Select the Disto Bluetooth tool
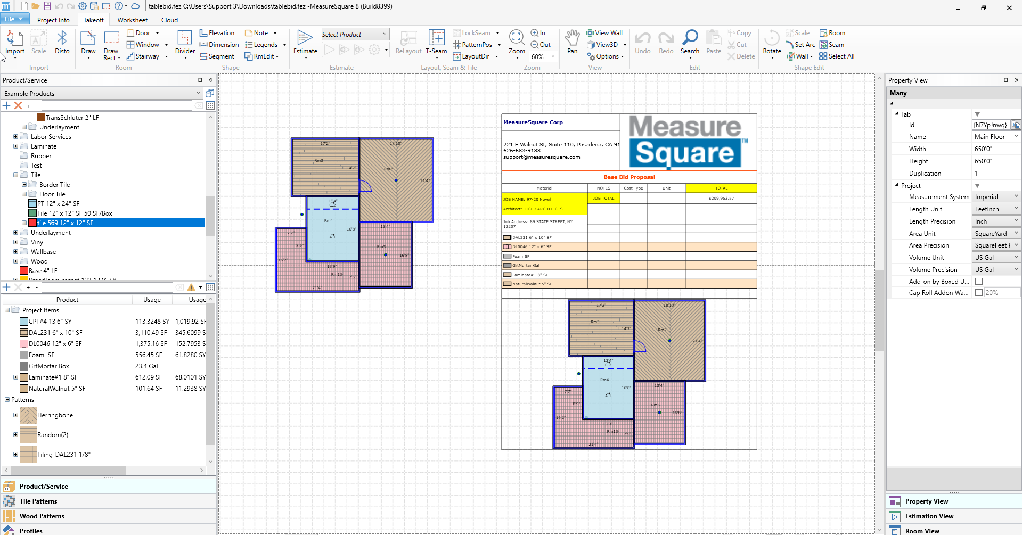Screen dimensions: 1022x535 coord(62,43)
